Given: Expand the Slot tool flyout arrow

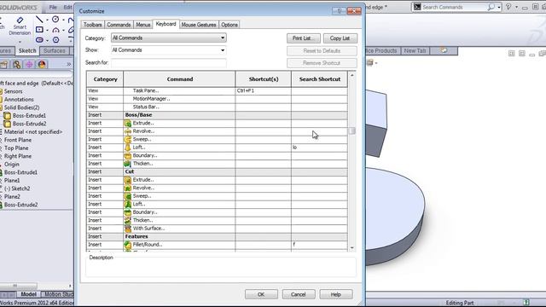Looking at the screenshot, I should 48,40.
